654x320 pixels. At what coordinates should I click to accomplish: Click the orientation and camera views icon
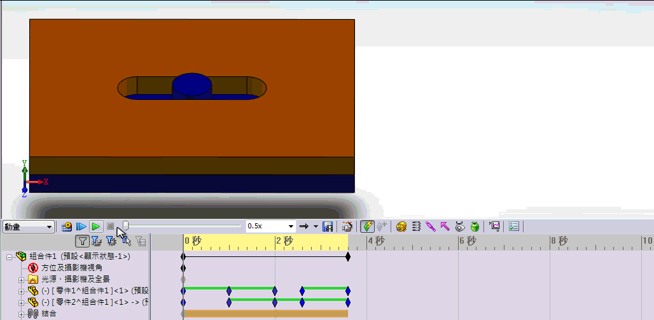33,267
